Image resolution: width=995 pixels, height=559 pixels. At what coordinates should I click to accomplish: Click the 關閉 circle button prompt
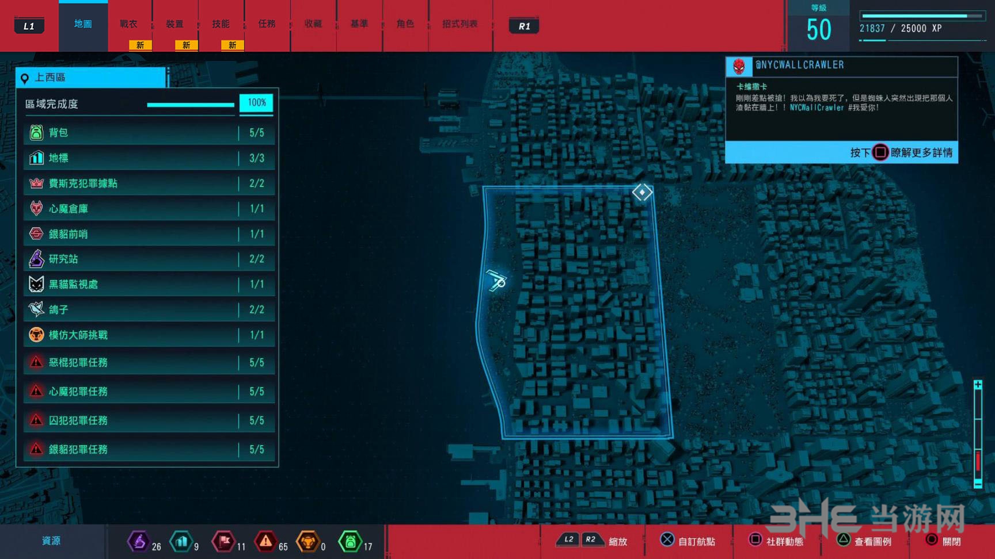click(943, 541)
